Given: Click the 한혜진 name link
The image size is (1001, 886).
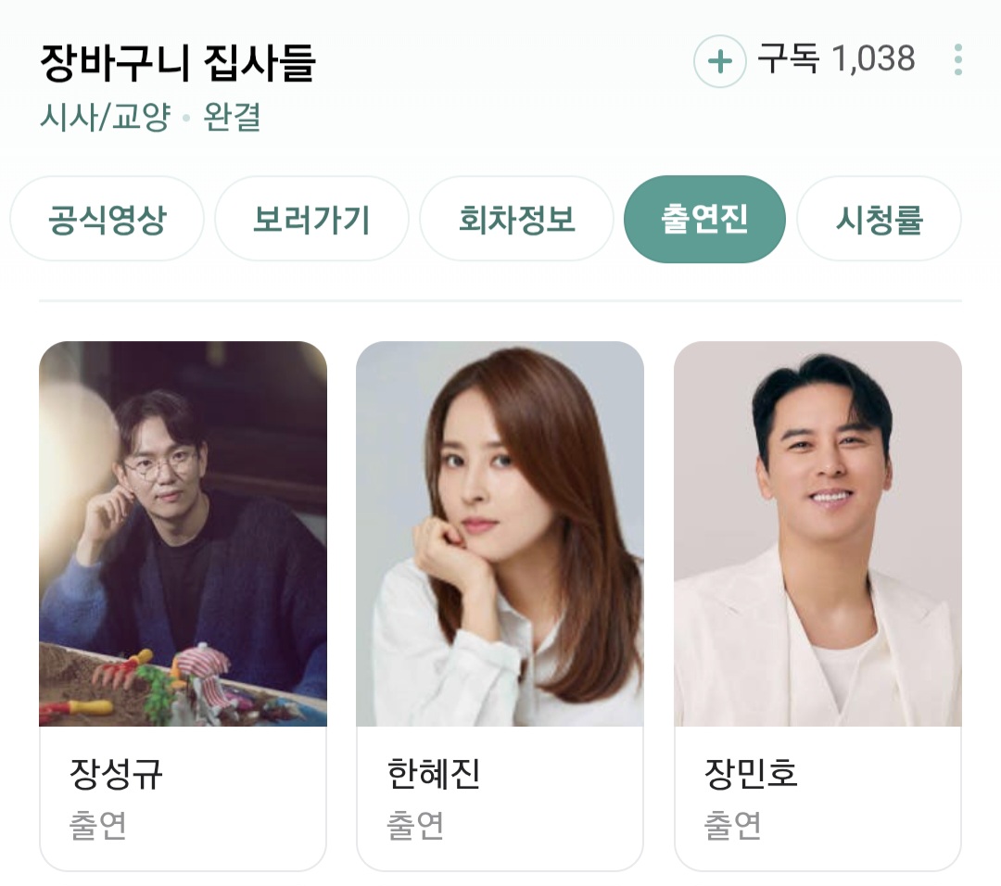Looking at the screenshot, I should [x=434, y=774].
